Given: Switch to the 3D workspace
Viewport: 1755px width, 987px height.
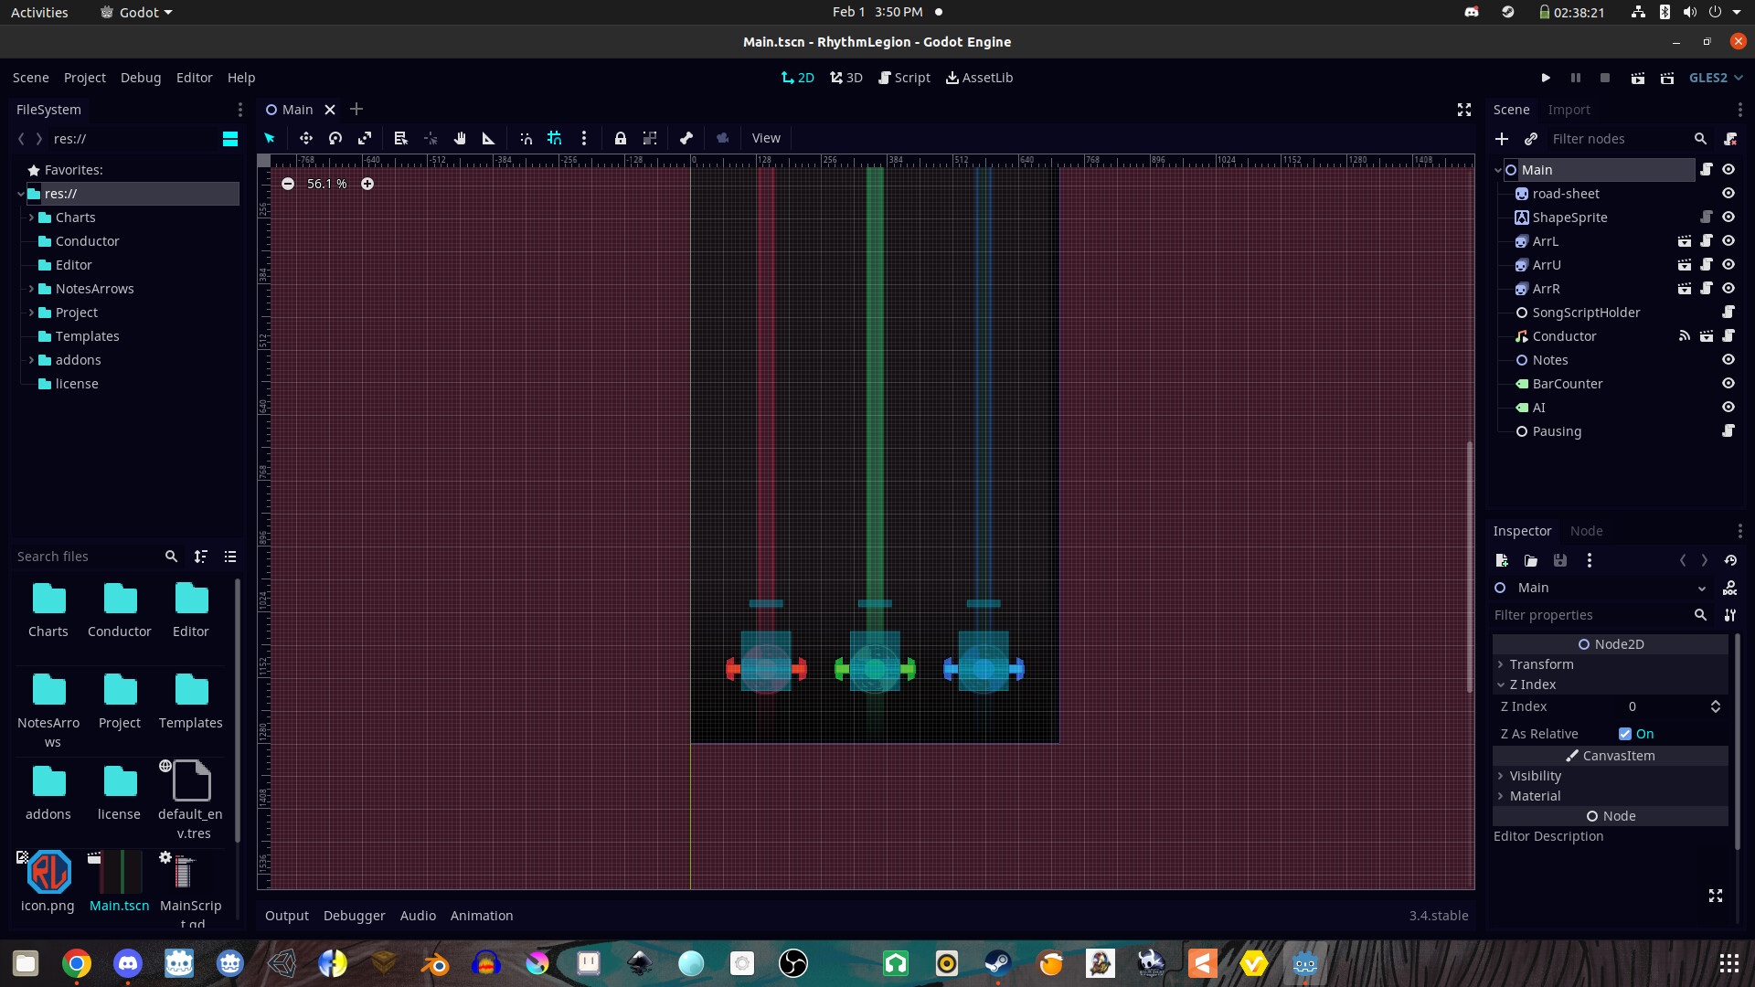Looking at the screenshot, I should 846,78.
